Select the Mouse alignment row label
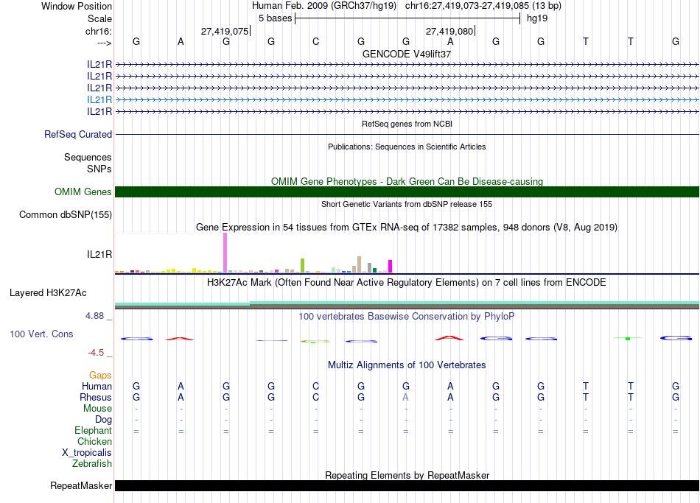Viewport: 700px width, 503px height. pyautogui.click(x=98, y=409)
